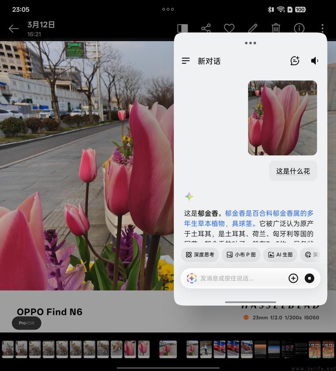This screenshot has width=336, height=371.
Task: Edit the photo with pencil icon
Action: [253, 28]
